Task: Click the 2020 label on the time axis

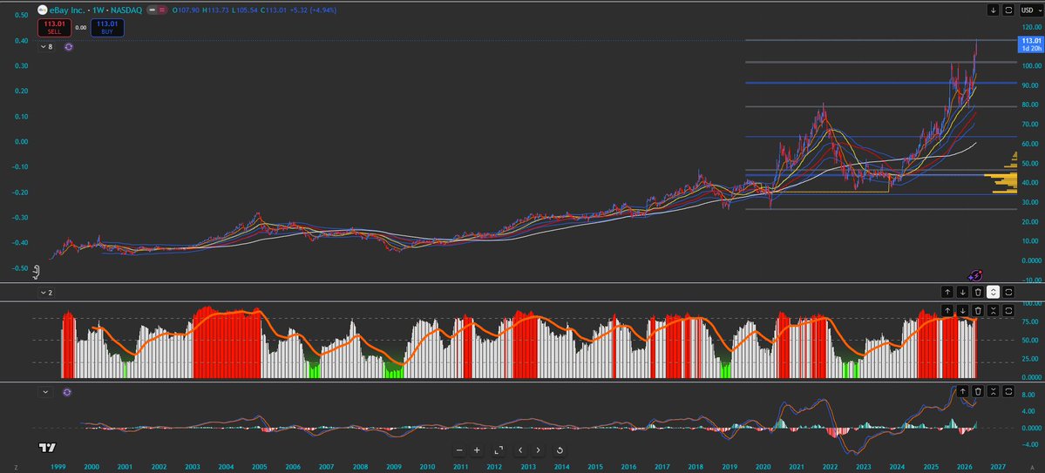Action: pos(763,468)
